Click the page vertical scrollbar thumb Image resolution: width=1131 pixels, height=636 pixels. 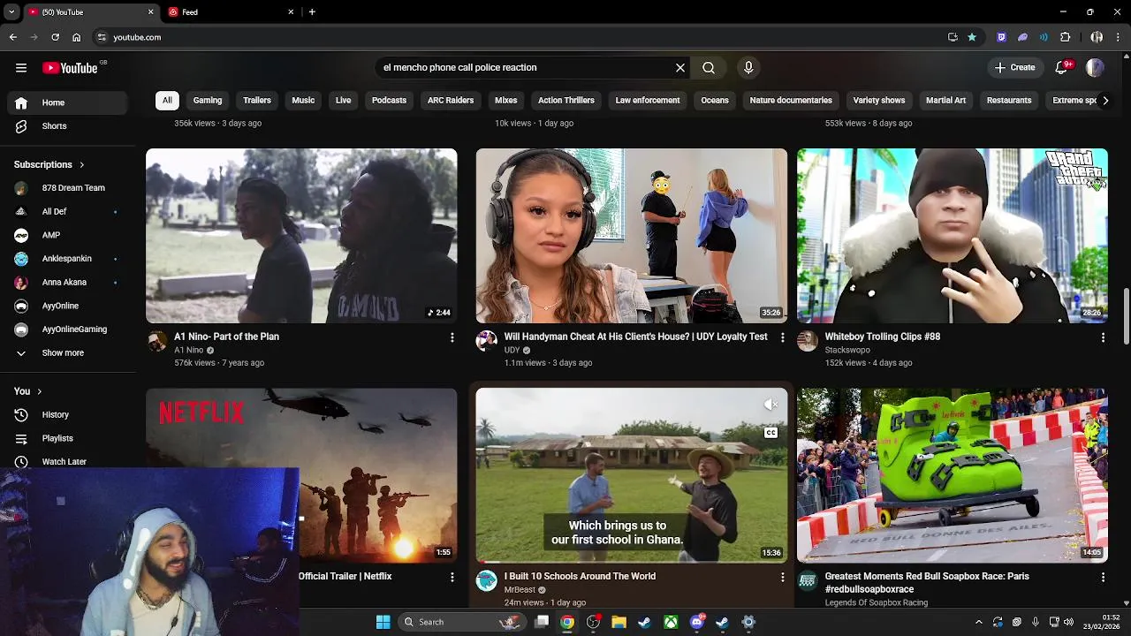tap(1126, 315)
